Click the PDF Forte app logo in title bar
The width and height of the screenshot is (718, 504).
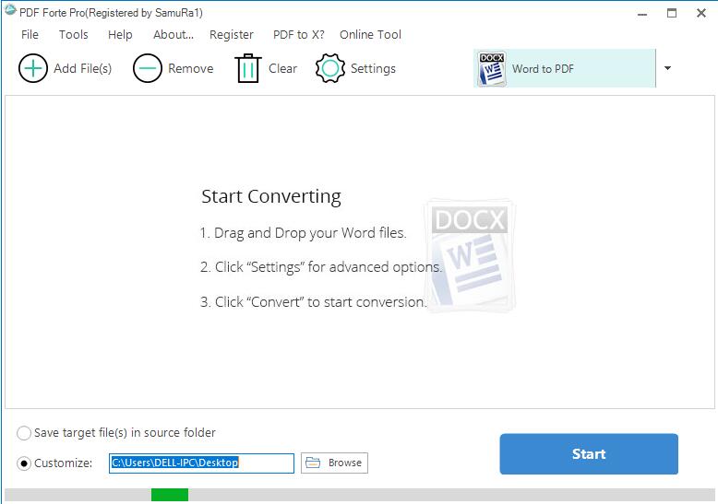tap(10, 11)
